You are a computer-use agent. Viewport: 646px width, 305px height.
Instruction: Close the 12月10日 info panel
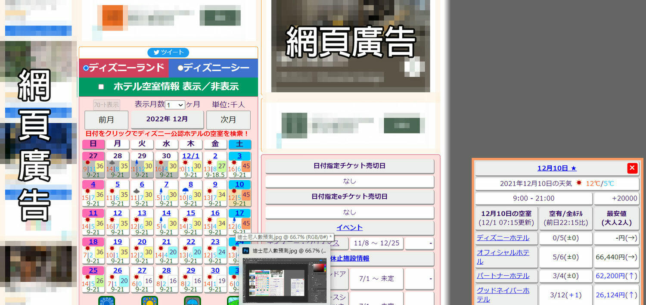pos(632,168)
